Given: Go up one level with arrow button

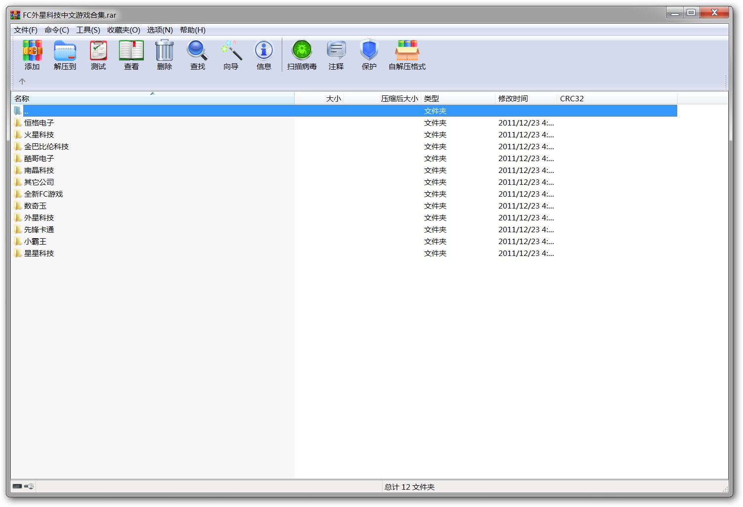Looking at the screenshot, I should tap(22, 82).
